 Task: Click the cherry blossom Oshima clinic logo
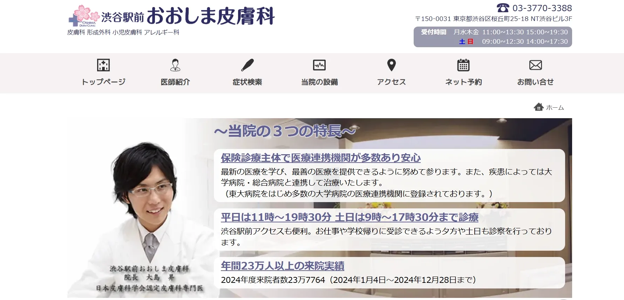point(84,16)
